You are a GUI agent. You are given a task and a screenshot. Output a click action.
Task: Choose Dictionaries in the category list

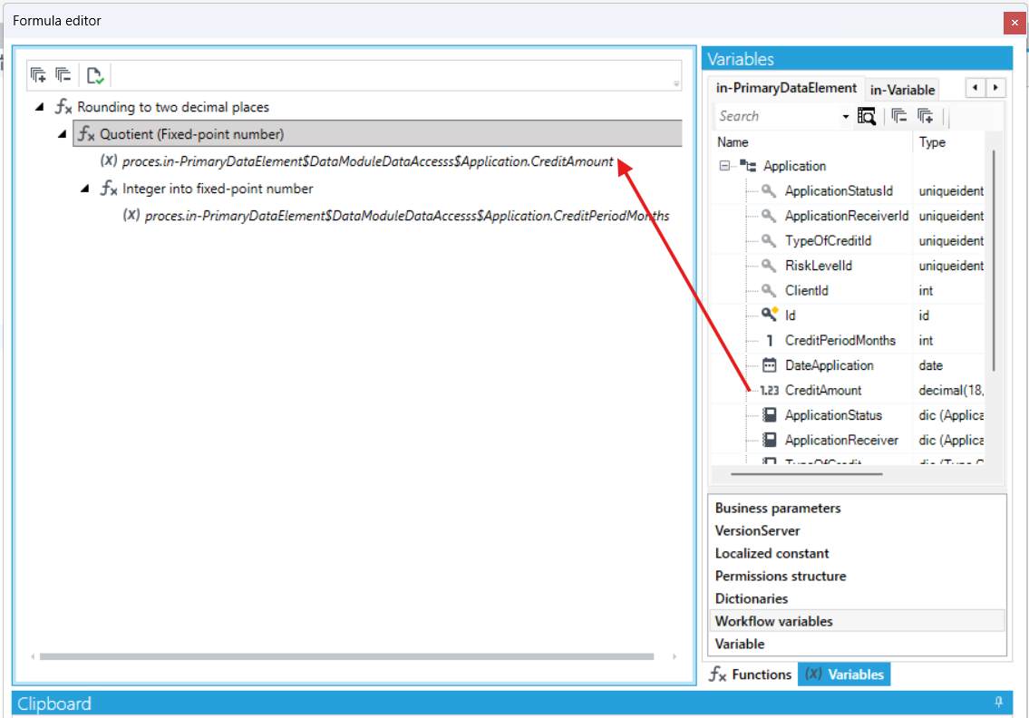pos(857,598)
